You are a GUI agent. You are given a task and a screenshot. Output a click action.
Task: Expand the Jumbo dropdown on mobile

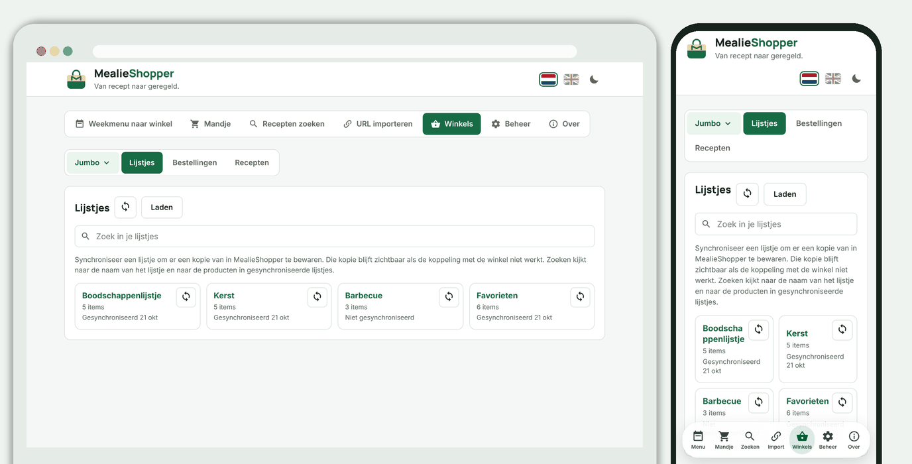click(713, 123)
